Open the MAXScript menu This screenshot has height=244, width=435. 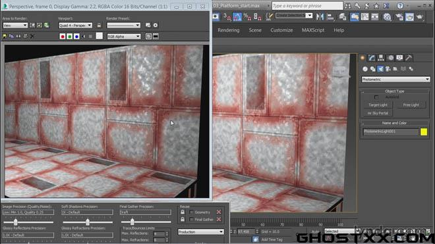(x=313, y=30)
